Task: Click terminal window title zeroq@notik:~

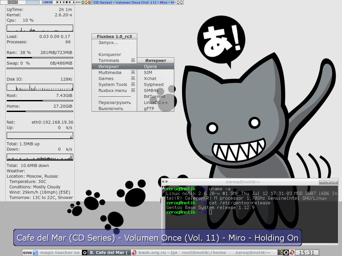Action: click(243, 182)
